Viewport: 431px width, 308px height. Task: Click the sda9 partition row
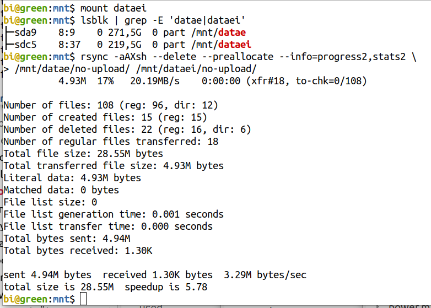[124, 33]
